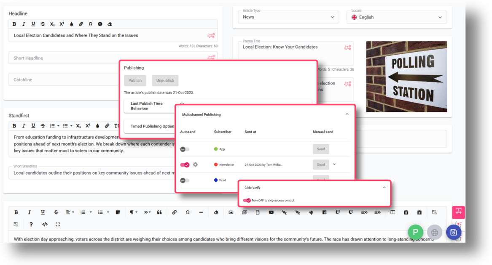Click the Publish button
The image size is (492, 265).
135,80
